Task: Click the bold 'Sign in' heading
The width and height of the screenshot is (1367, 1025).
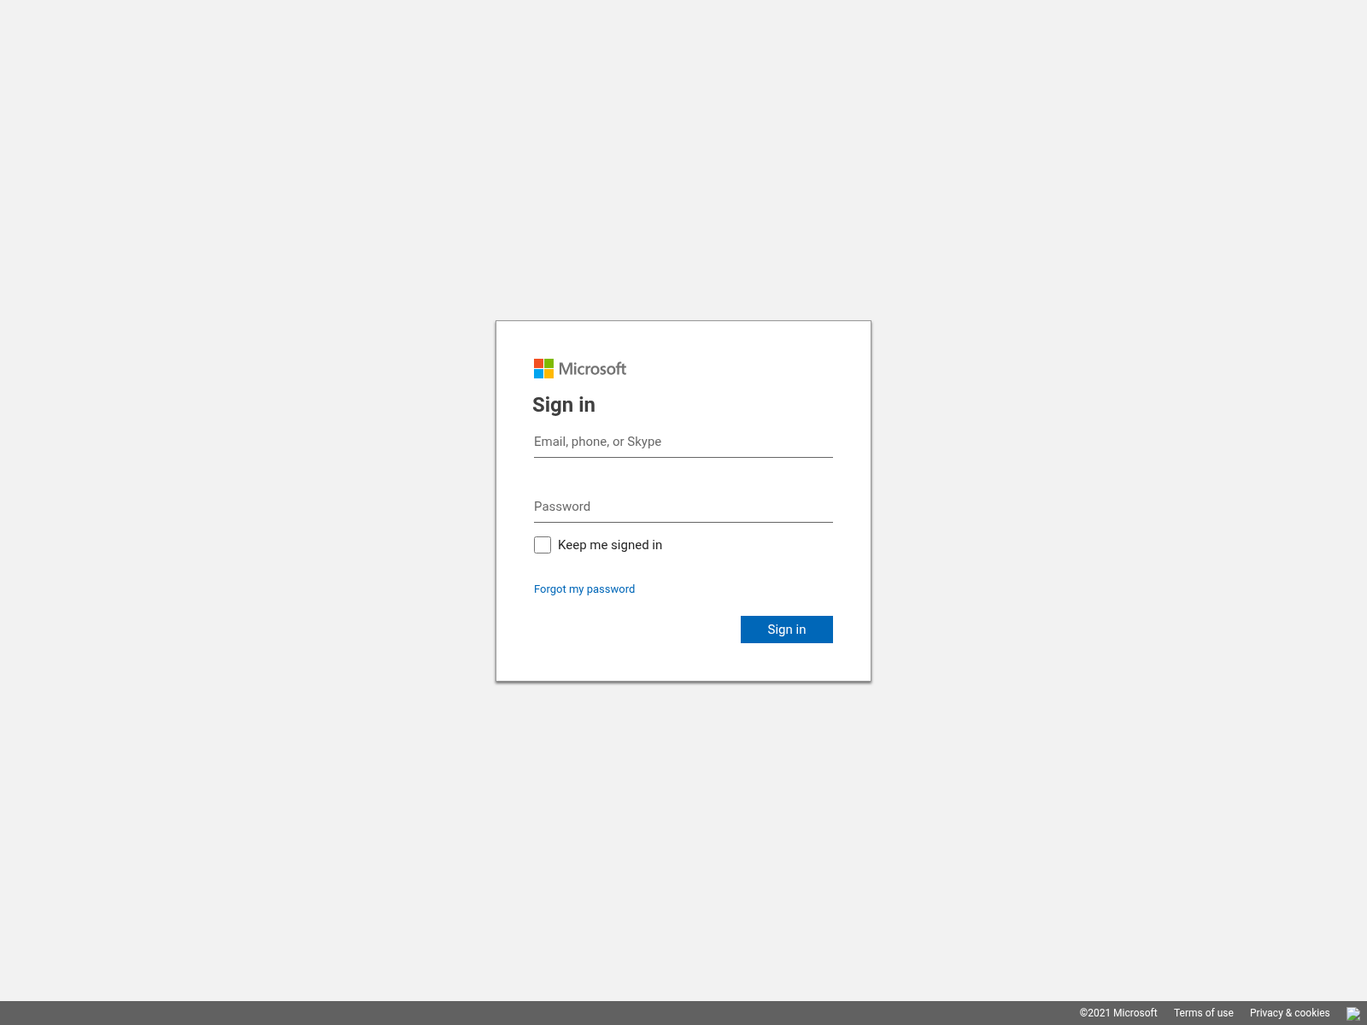Action: [x=564, y=405]
